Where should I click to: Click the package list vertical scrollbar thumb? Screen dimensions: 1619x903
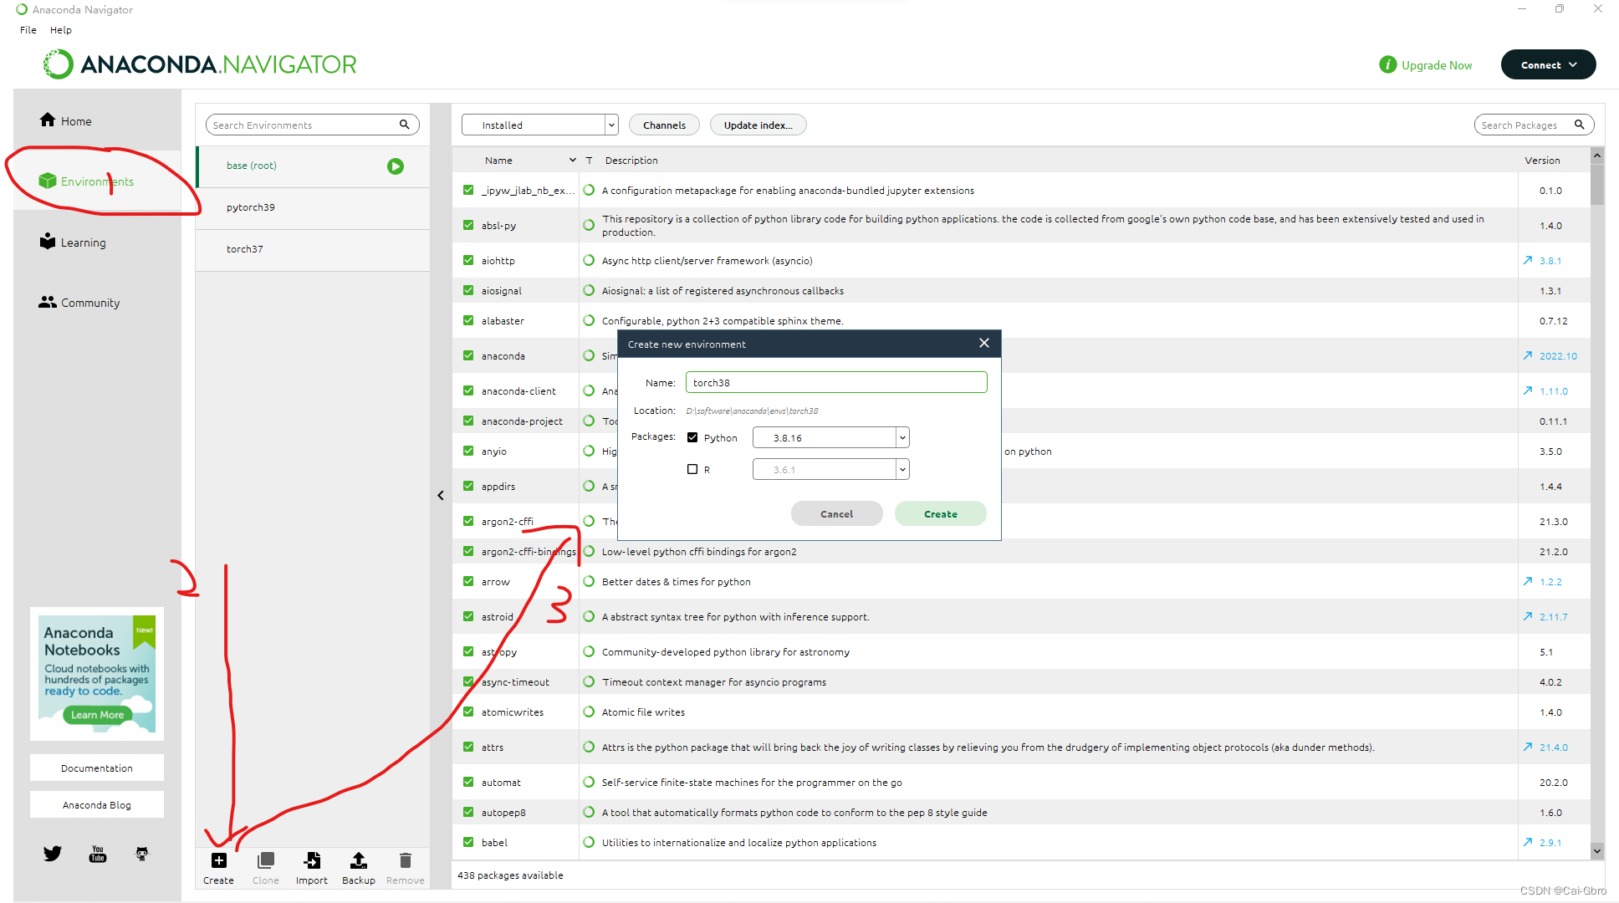(1597, 185)
